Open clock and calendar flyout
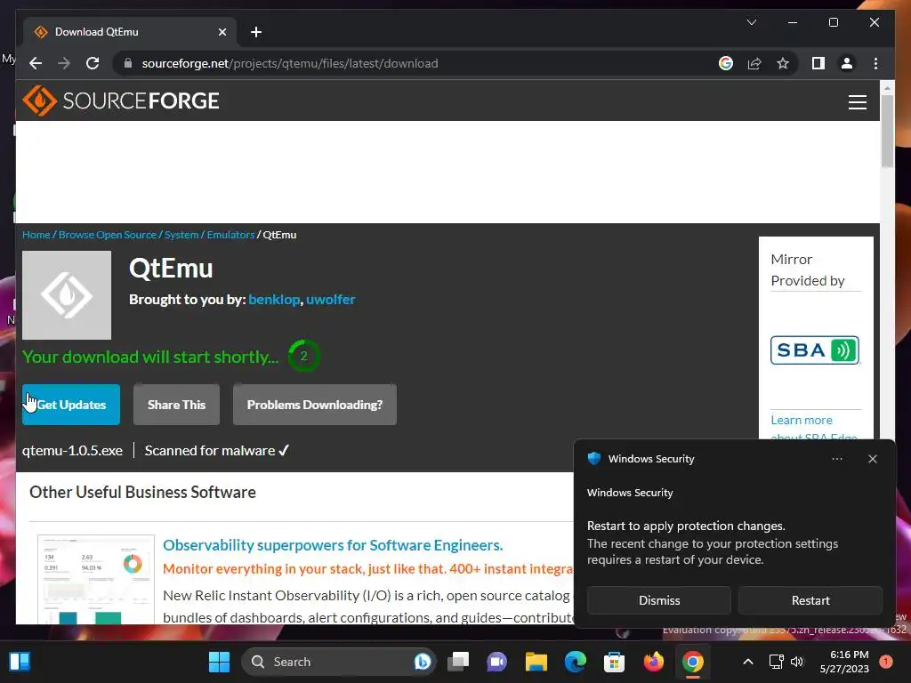Image resolution: width=911 pixels, height=683 pixels. coord(844,662)
